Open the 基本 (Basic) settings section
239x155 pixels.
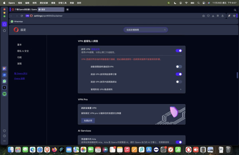click(20, 45)
